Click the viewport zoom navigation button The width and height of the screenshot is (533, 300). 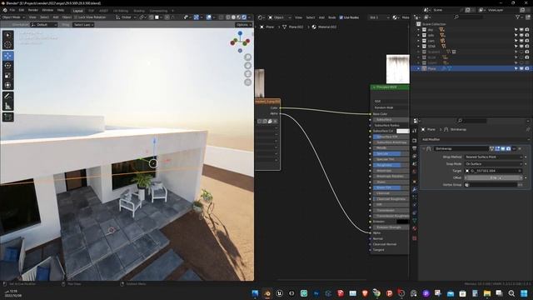click(x=248, y=57)
